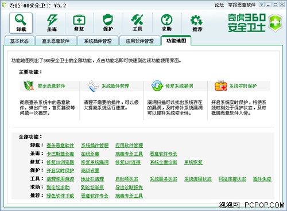
Task: Open the 修复LSP连接 link
Action: coord(128,162)
